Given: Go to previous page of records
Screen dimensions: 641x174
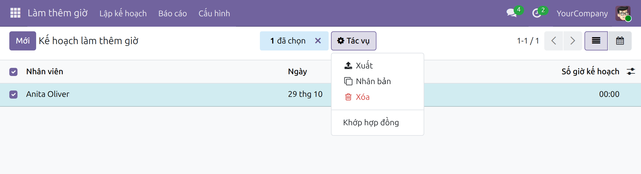Looking at the screenshot, I should [554, 41].
